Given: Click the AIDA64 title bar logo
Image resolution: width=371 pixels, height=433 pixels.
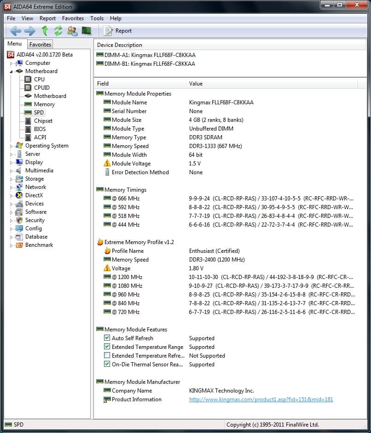Looking at the screenshot, I should pos(7,6).
